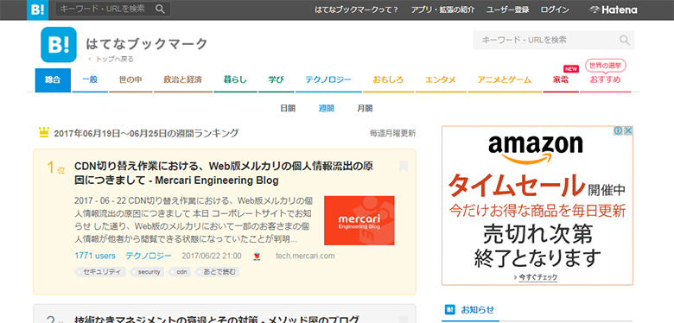Click the テクノロジー category under rank 1
The width and height of the screenshot is (674, 323).
(x=149, y=256)
